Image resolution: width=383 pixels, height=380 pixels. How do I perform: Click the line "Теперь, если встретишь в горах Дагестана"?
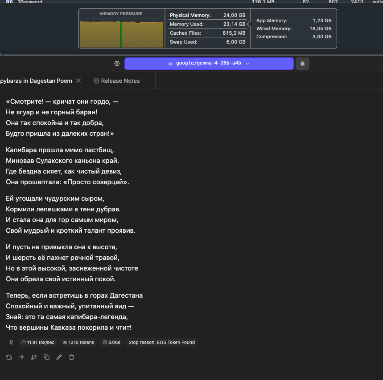tap(74, 295)
